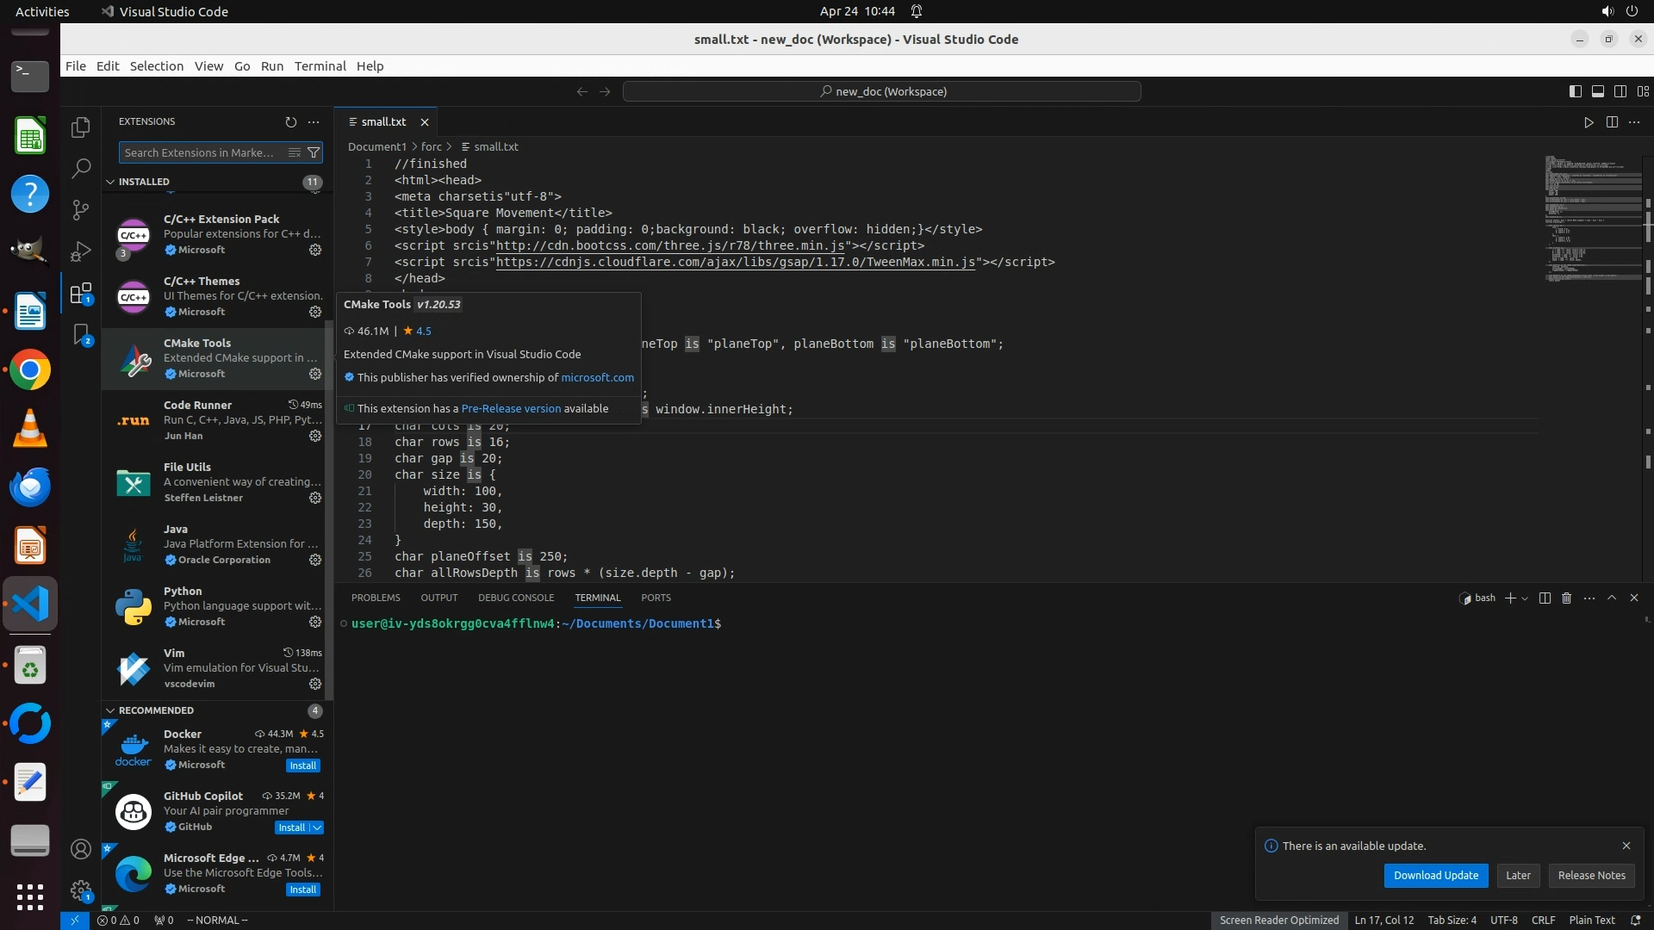1654x930 pixels.
Task: Click the Filter Extensions funnel icon
Action: click(x=314, y=153)
